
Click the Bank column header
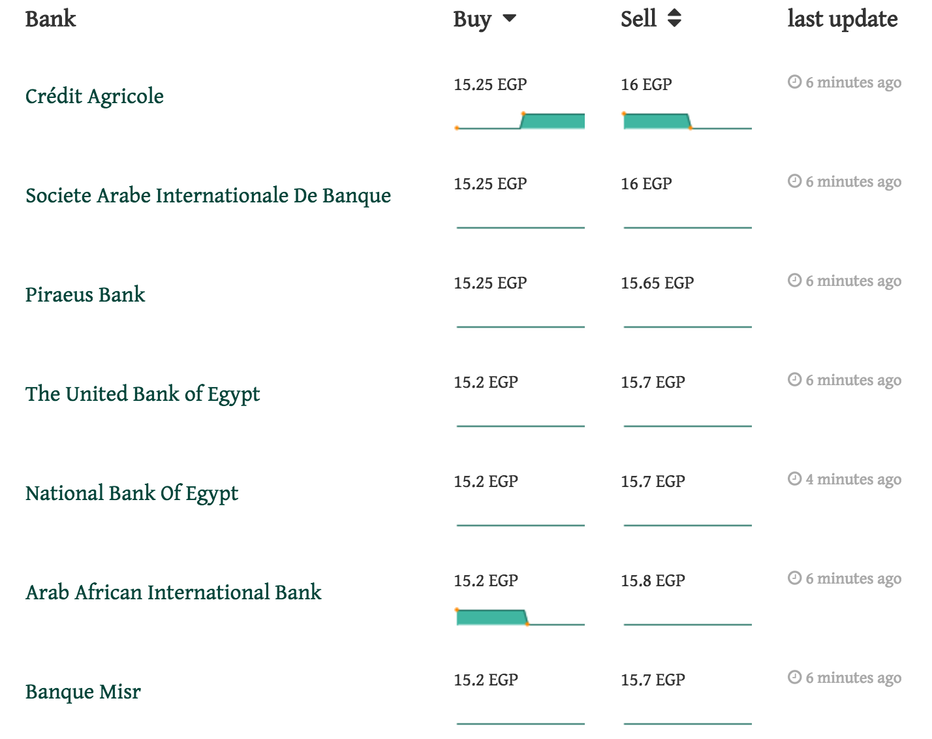[x=50, y=19]
